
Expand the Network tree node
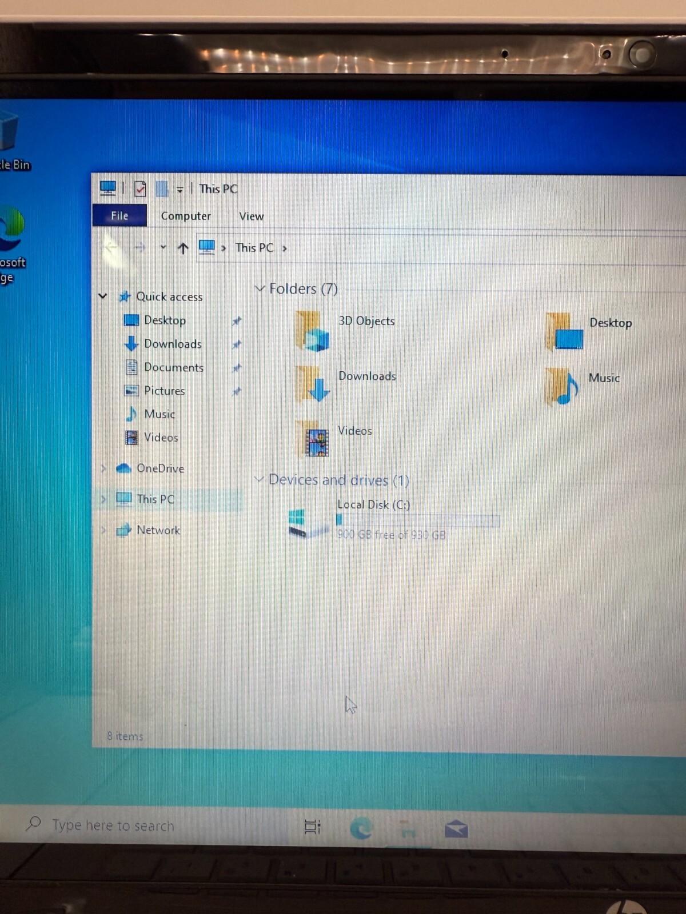103,530
